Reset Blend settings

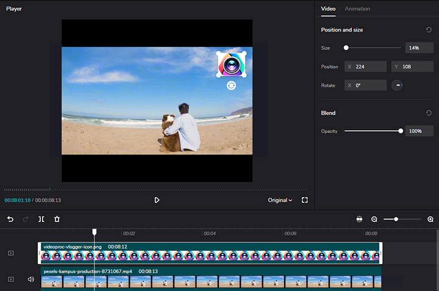coord(429,113)
